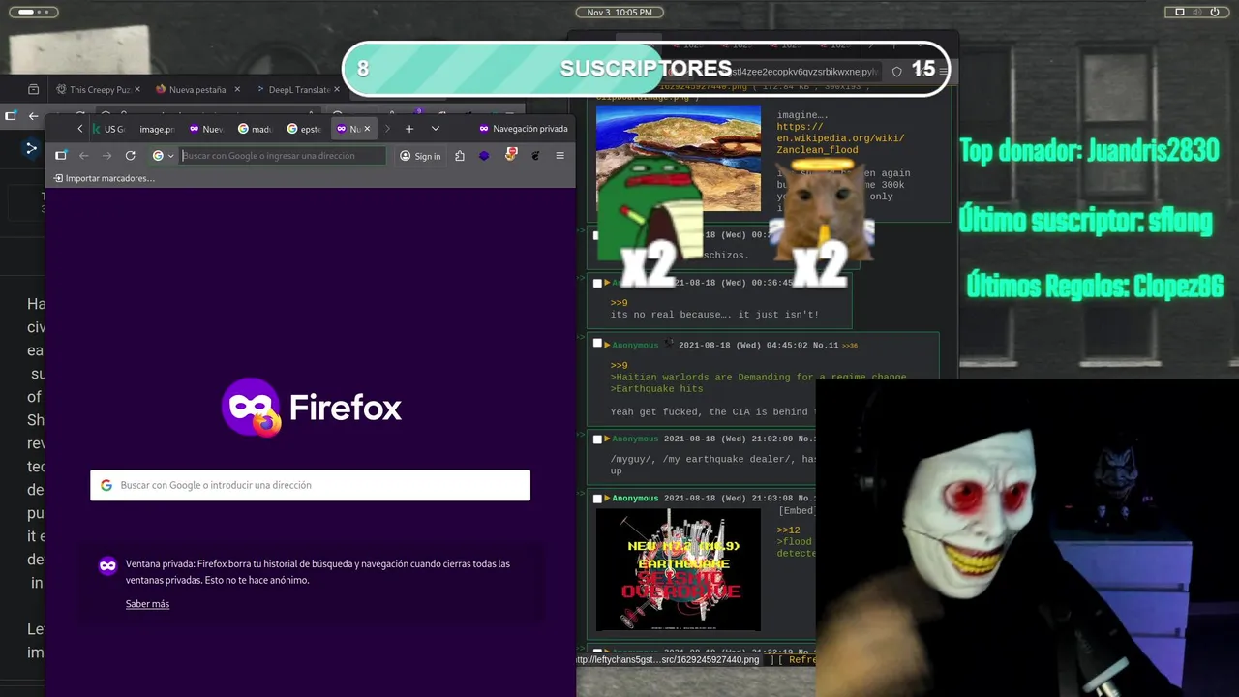Click the >>9 quote link in post No.11

tap(619, 366)
